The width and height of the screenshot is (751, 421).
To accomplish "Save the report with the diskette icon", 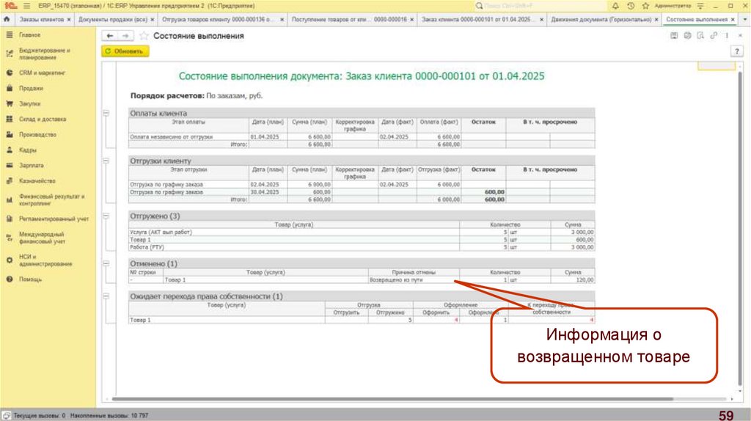I will [674, 36].
